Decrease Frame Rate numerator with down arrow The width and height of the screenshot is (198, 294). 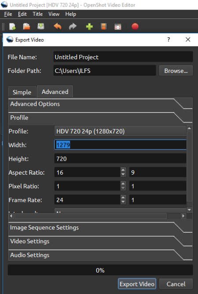click(123, 202)
